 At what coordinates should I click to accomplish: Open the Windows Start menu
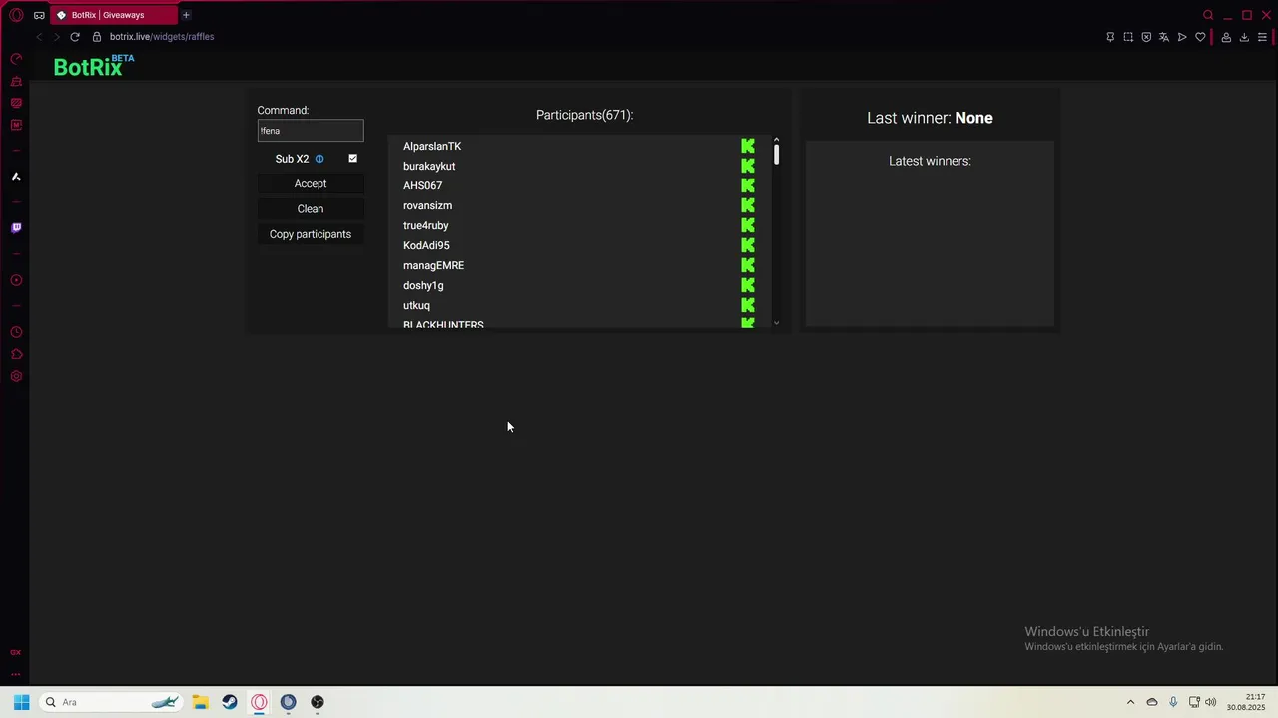click(x=21, y=702)
